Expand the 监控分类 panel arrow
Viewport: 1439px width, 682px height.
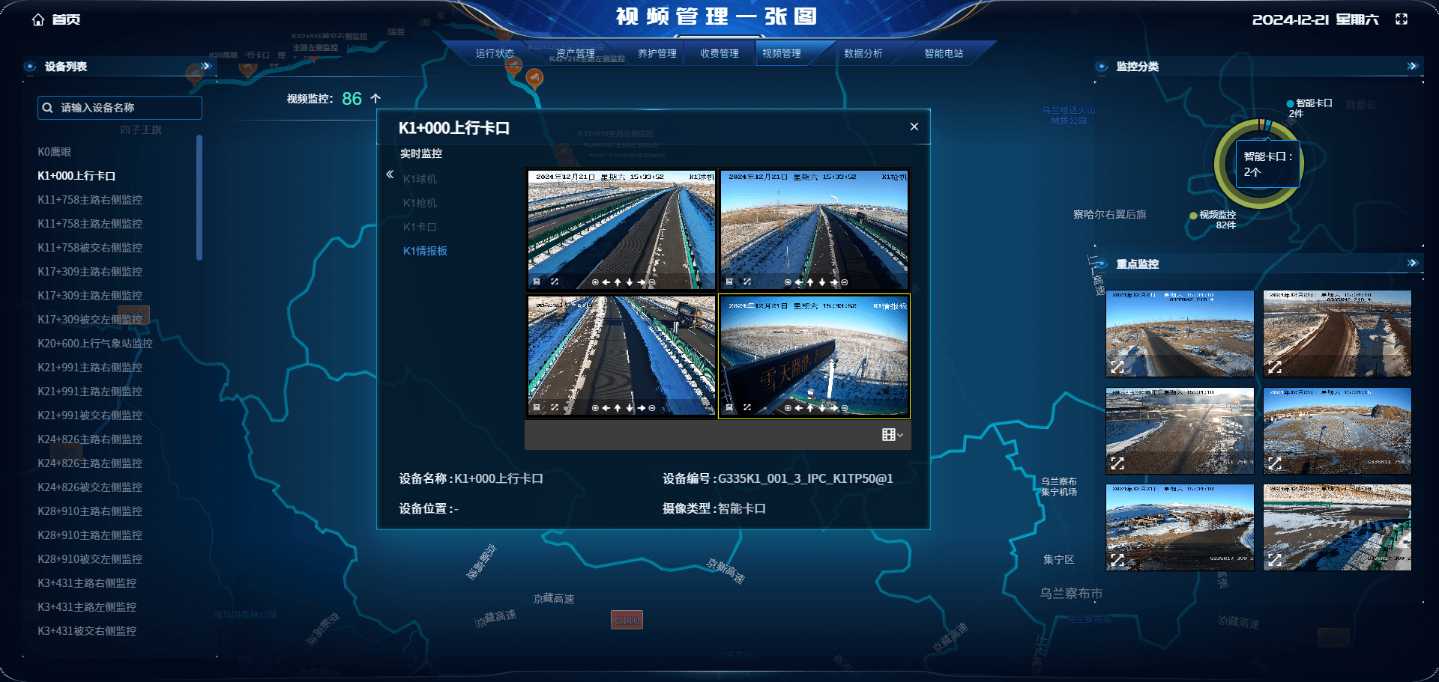coord(1412,67)
